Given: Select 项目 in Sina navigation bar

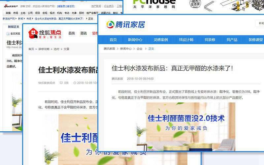Looking at the screenshot, I should (38, 13).
